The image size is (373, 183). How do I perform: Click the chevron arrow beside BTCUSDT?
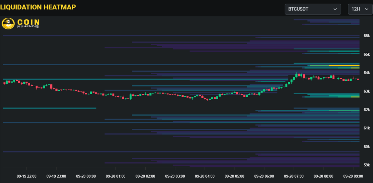(x=335, y=9)
